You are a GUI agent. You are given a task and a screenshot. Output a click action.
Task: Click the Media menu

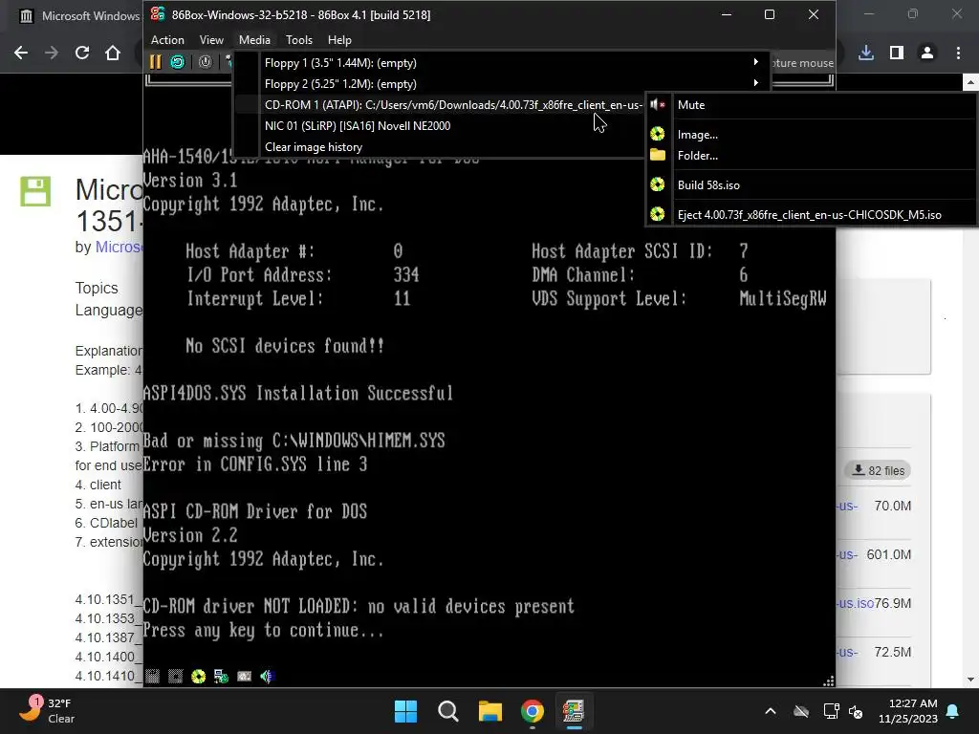tap(254, 40)
